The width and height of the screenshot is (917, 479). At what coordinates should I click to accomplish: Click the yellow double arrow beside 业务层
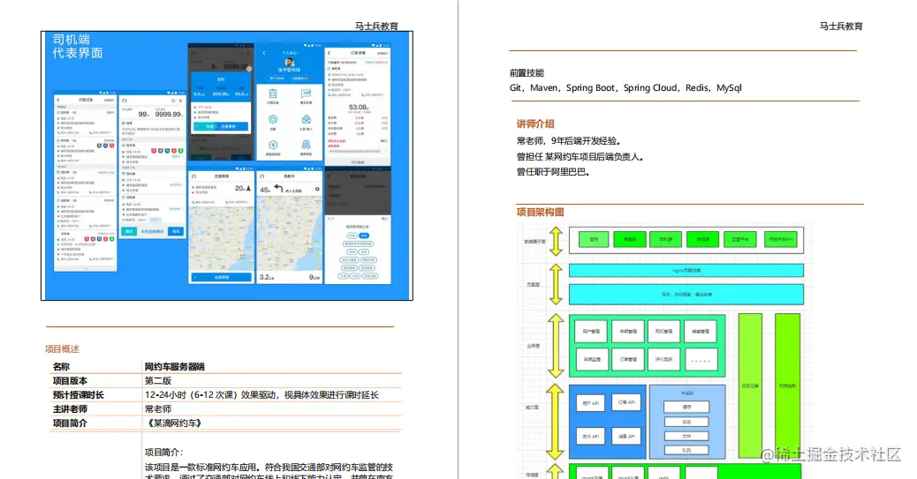click(x=557, y=346)
